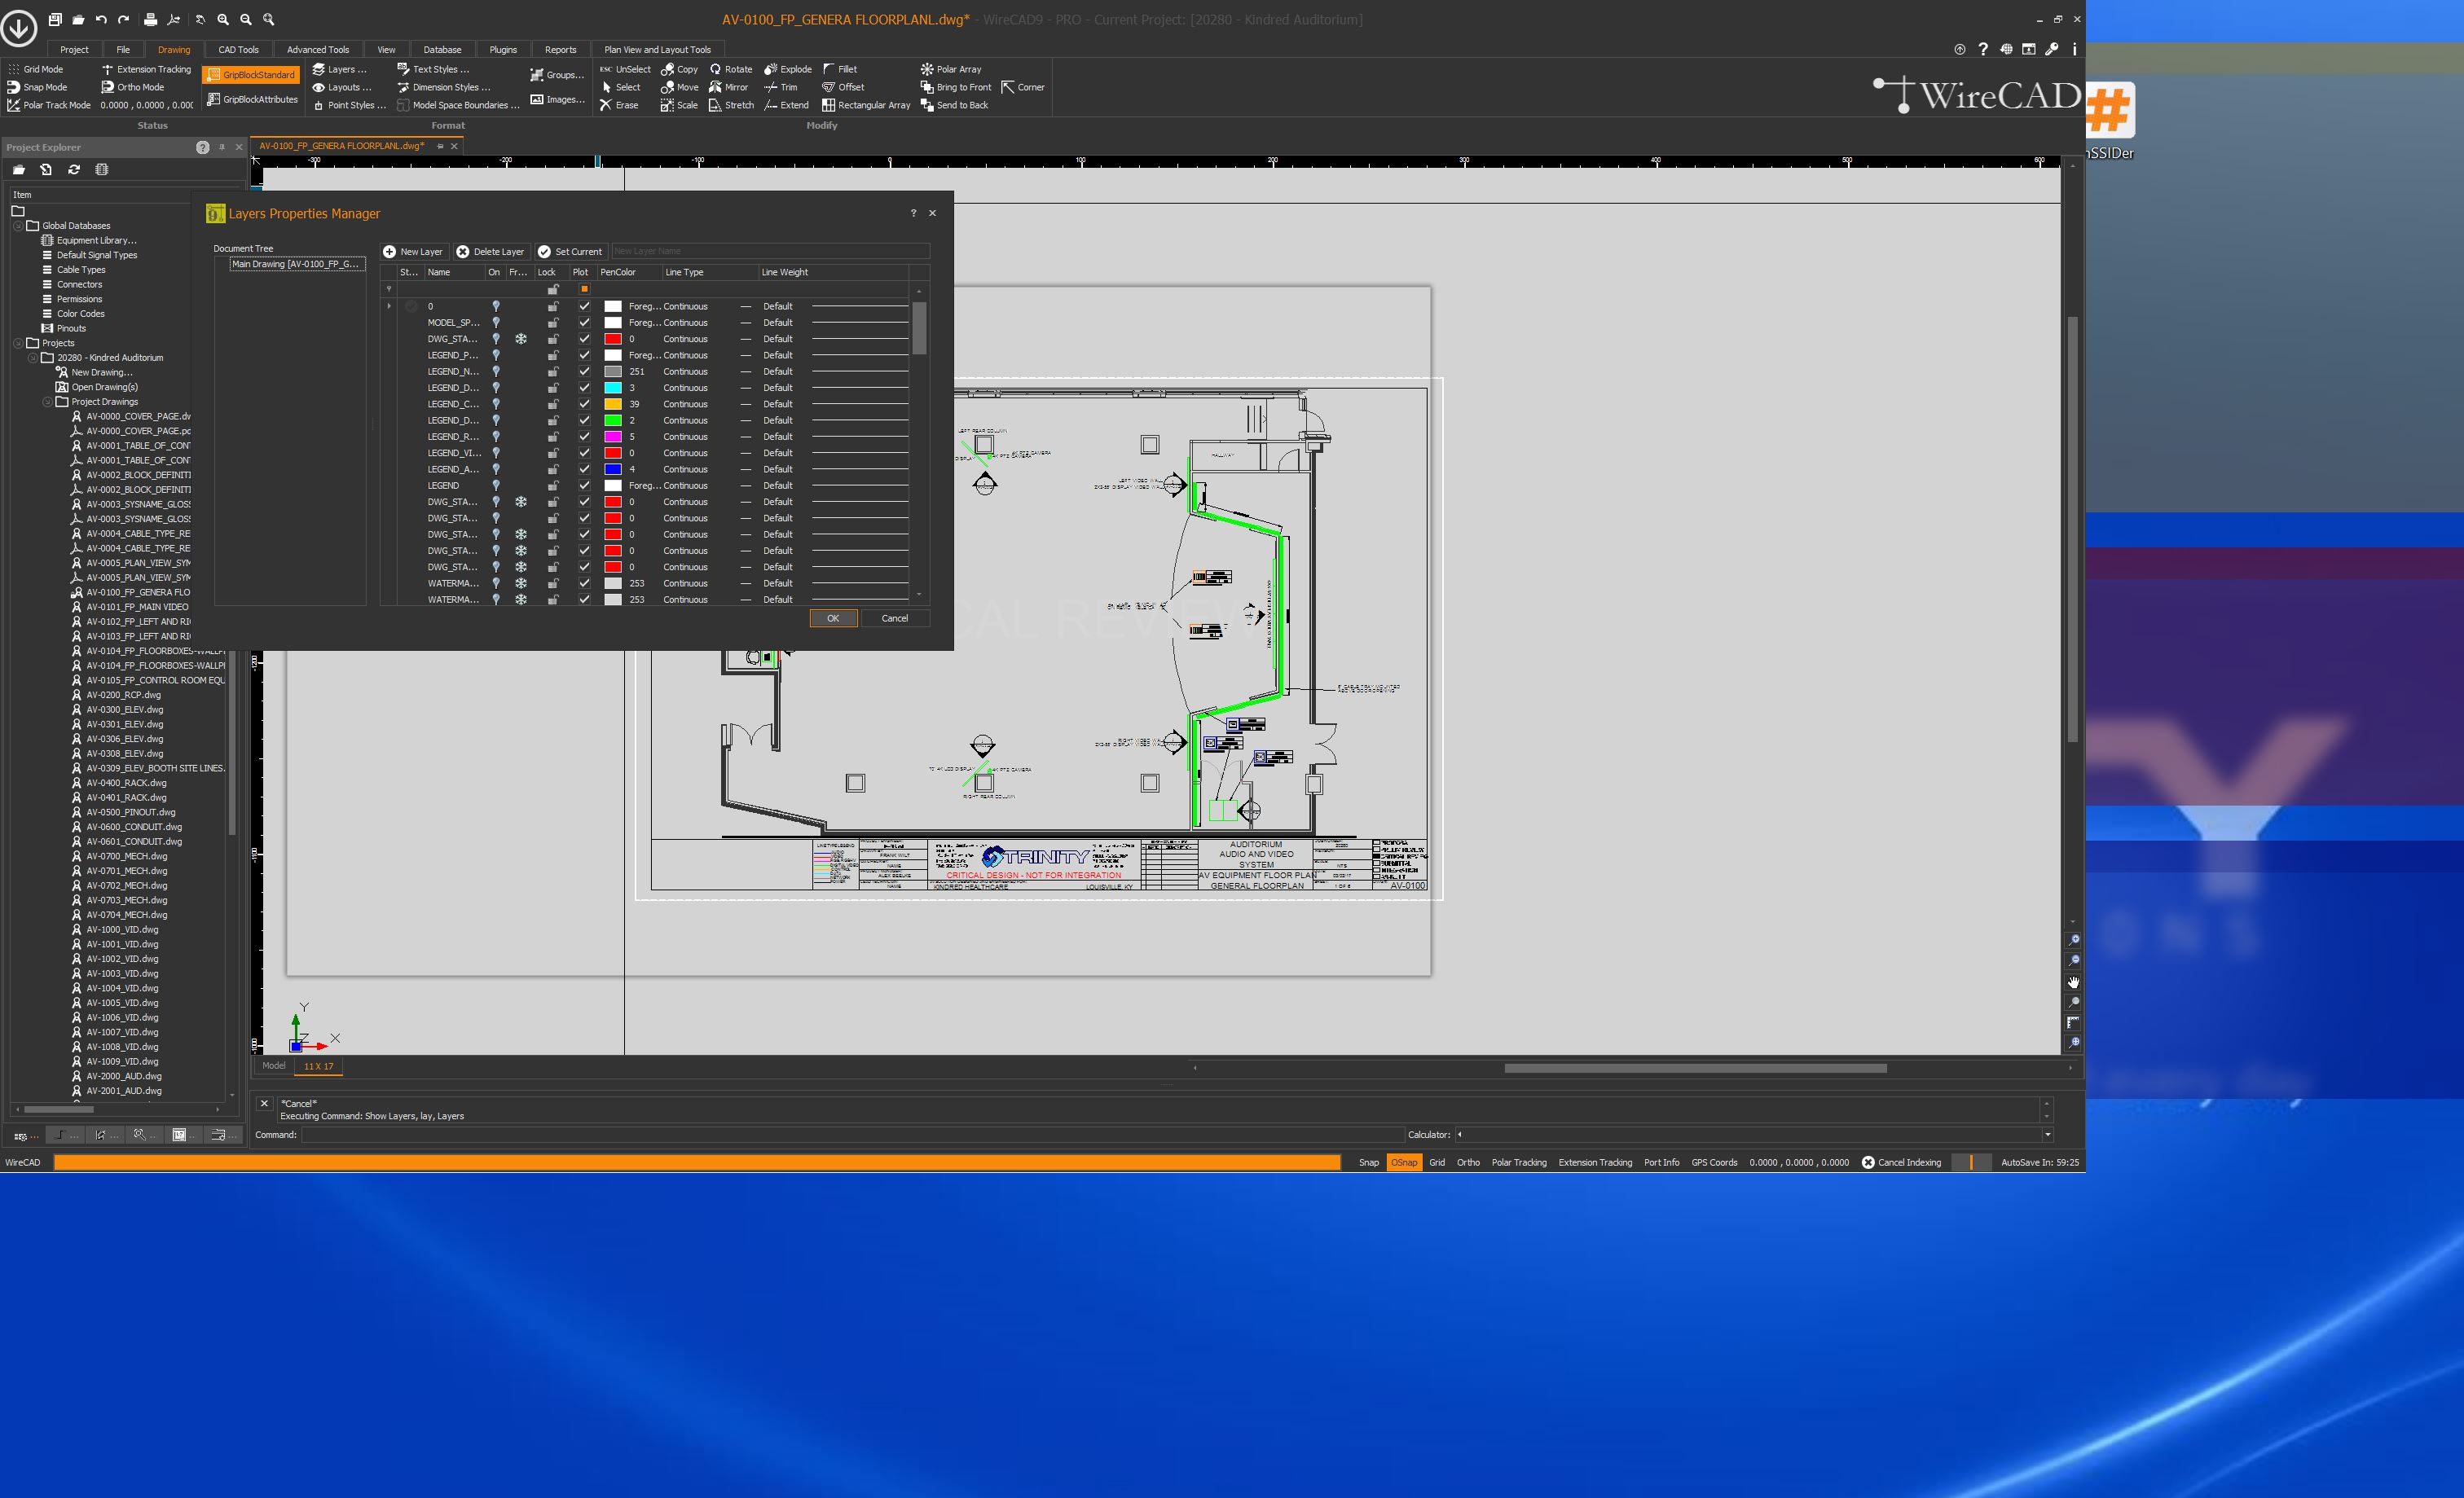Select the Copy tool in Modify group
Viewport: 2464px width, 1498px height.
coord(679,69)
